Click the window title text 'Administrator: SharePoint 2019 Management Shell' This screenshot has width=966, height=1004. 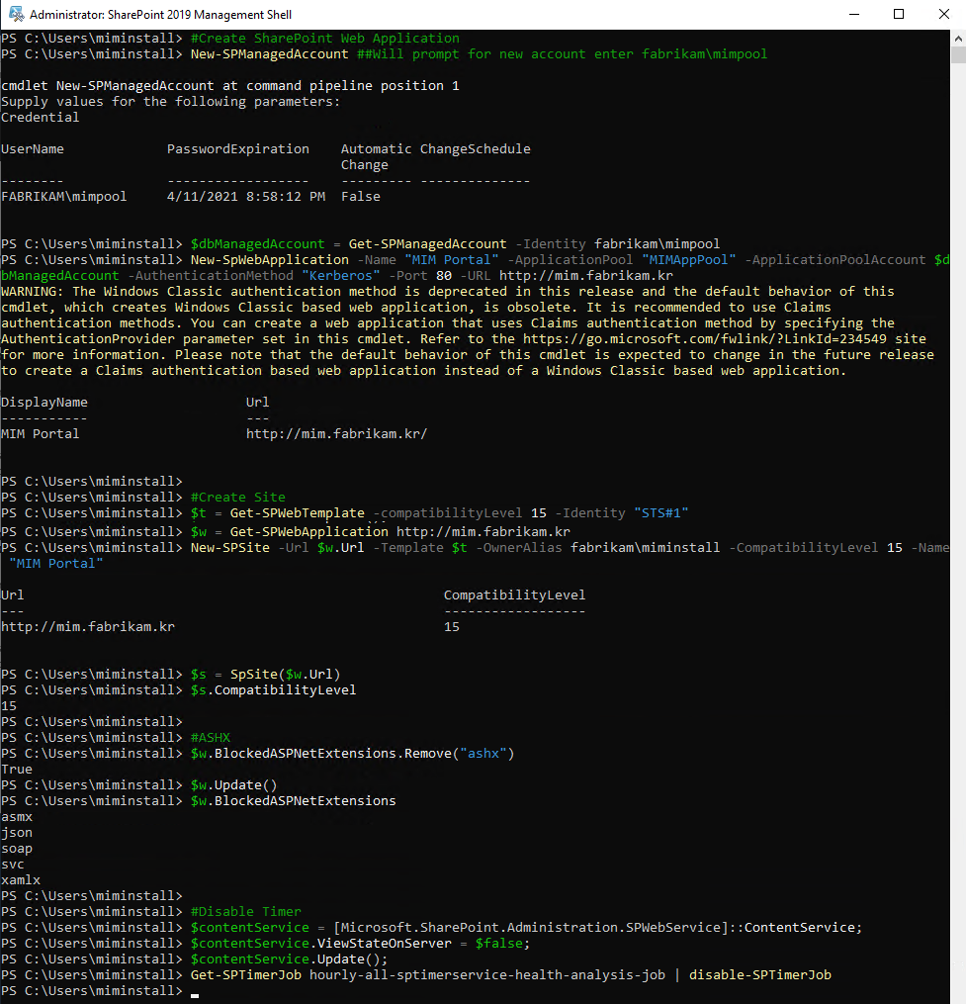(161, 14)
